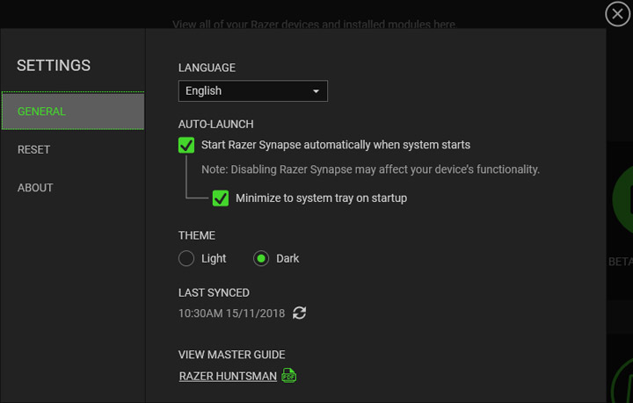Click the 'Light' theme label text
Image resolution: width=633 pixels, height=403 pixels.
point(214,258)
